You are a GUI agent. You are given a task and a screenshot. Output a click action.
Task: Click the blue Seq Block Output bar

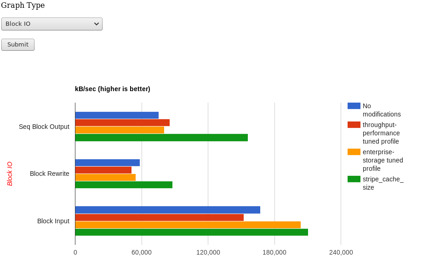[117, 116]
